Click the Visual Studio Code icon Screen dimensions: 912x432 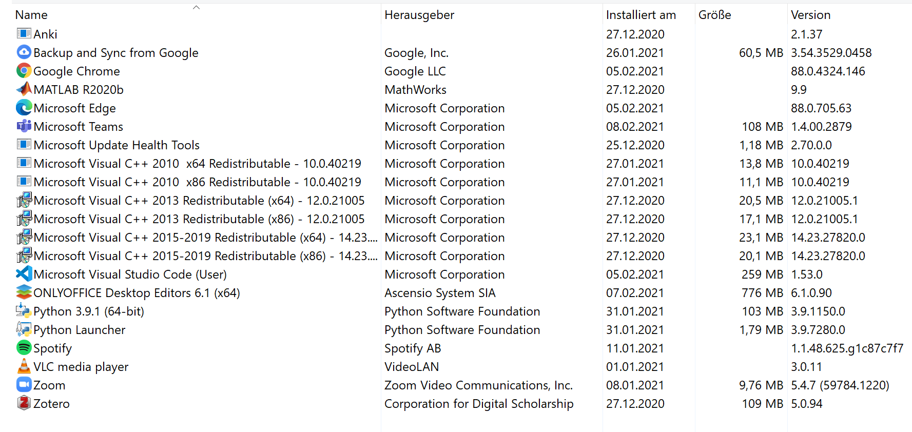24,274
